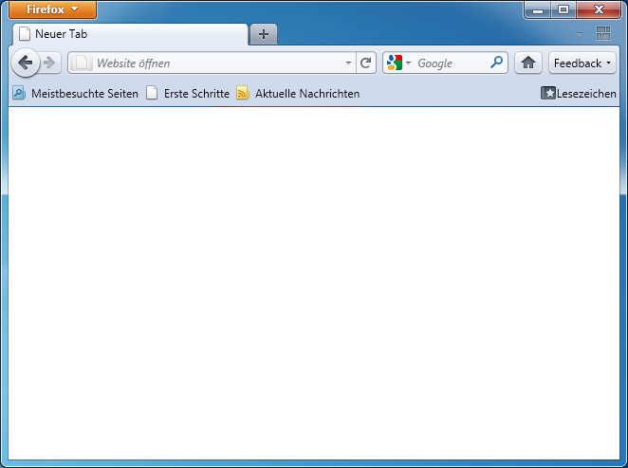Open a new tab with the plus button
Viewport: 628px width, 468px height.
tap(264, 34)
